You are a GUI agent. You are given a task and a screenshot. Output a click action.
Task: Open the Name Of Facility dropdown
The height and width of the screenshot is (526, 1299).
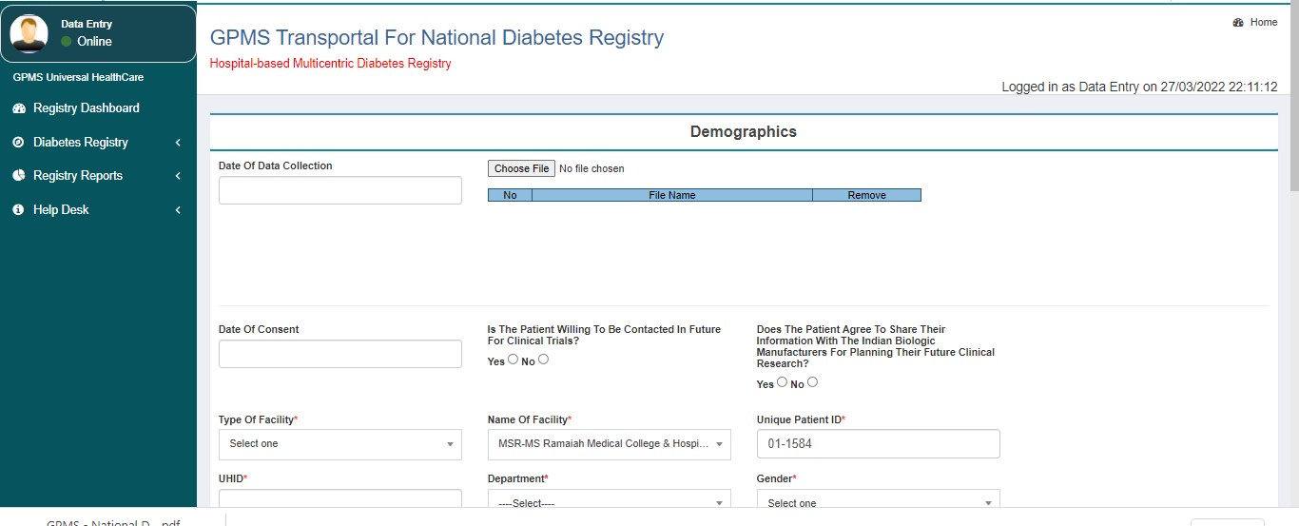(x=609, y=444)
